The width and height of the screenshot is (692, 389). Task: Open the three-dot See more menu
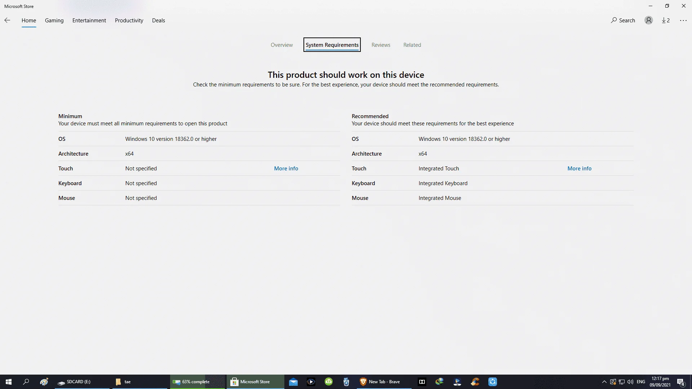683,21
